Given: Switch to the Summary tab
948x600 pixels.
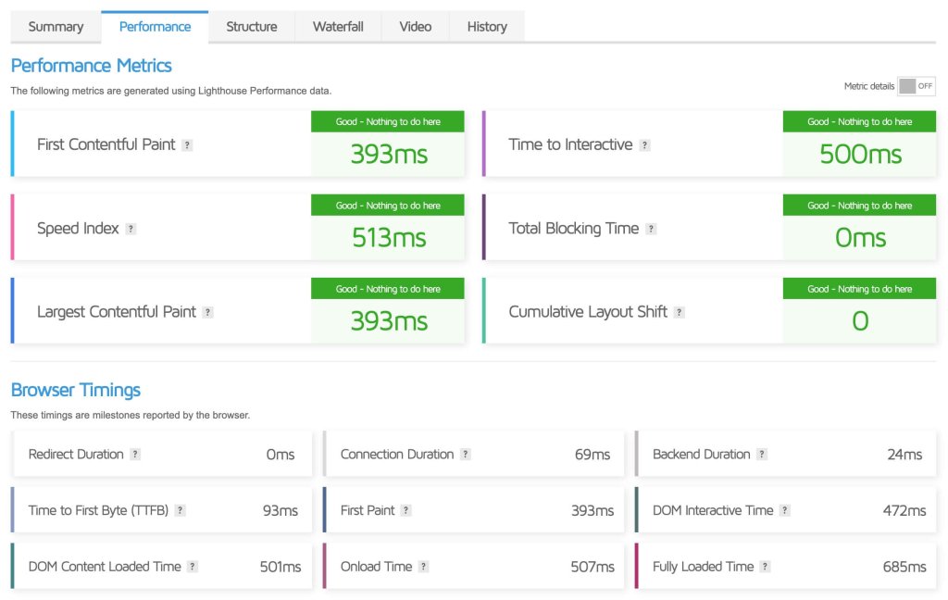Looking at the screenshot, I should point(56,27).
